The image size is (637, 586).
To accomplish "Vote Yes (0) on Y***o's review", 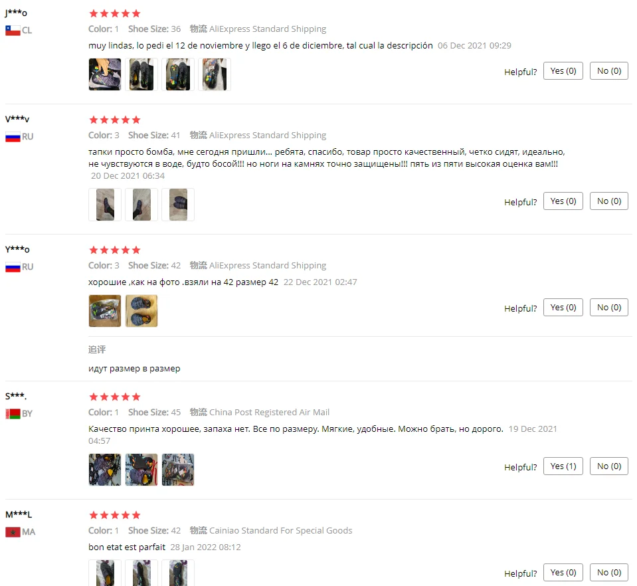I will pyautogui.click(x=563, y=307).
